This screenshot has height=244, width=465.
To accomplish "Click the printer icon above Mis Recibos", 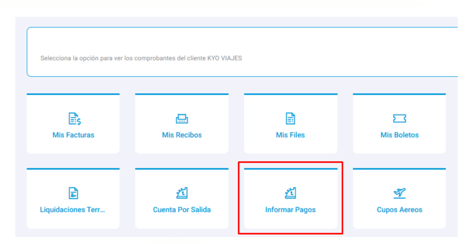I will point(182,119).
